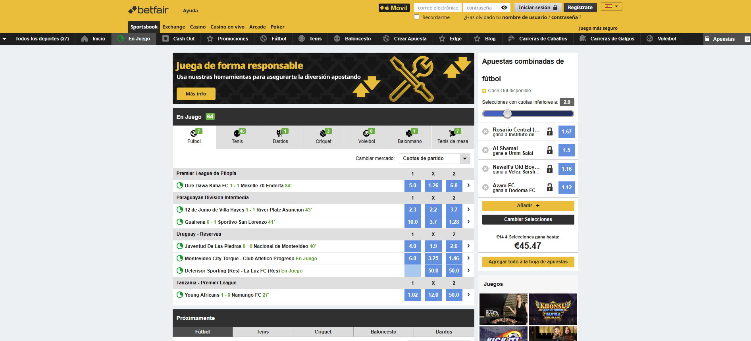
Task: Open the Cambiar mercado dropdown
Action: tap(434, 158)
